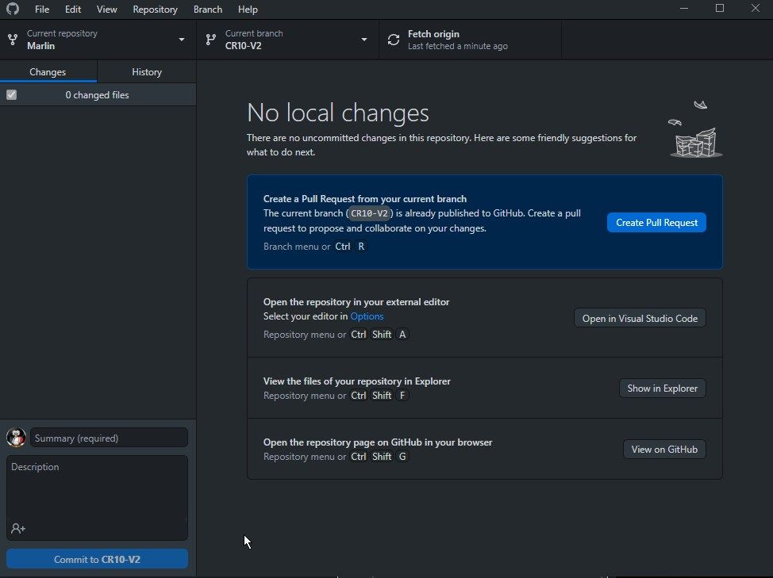773x578 pixels.
Task: Expand the Current branch dropdown arrow
Action: [364, 40]
